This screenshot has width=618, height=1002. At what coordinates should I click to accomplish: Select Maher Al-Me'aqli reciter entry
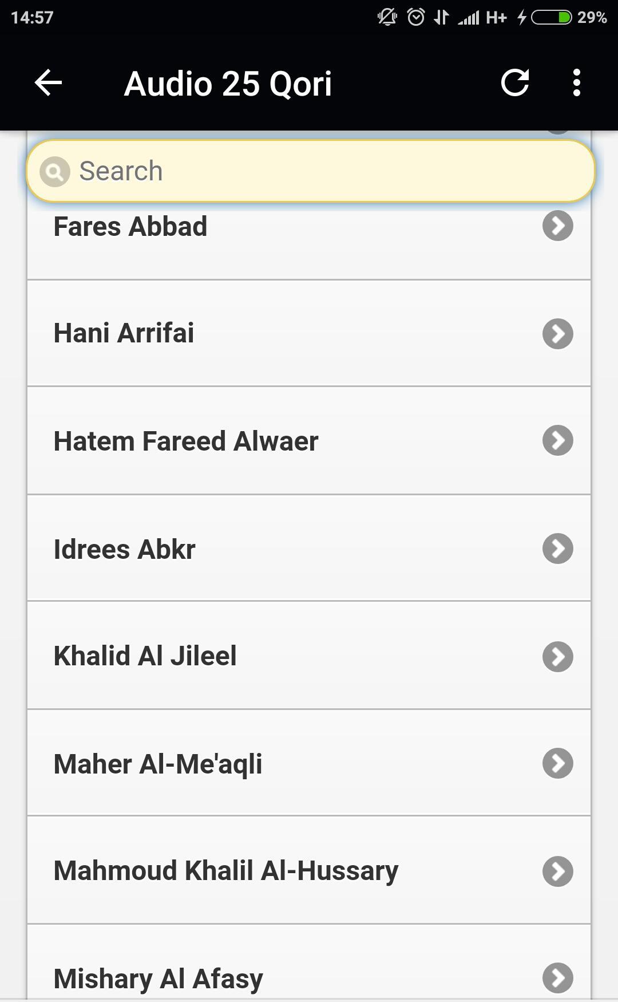(309, 763)
